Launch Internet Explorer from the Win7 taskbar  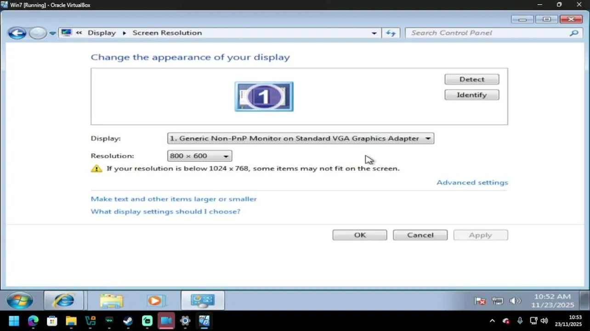(64, 301)
